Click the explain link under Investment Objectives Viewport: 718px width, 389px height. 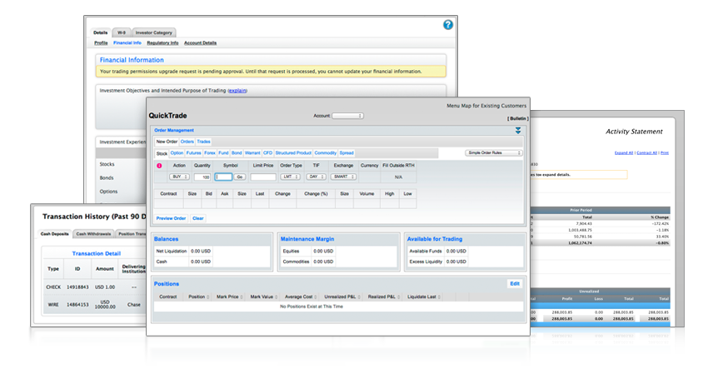click(237, 91)
